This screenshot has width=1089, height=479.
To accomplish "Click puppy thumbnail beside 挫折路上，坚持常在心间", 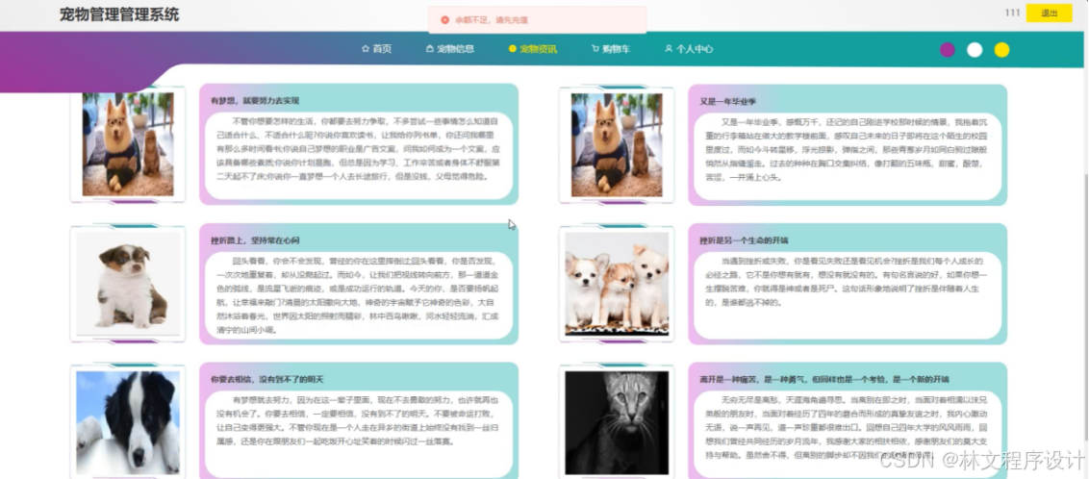I will coord(128,283).
